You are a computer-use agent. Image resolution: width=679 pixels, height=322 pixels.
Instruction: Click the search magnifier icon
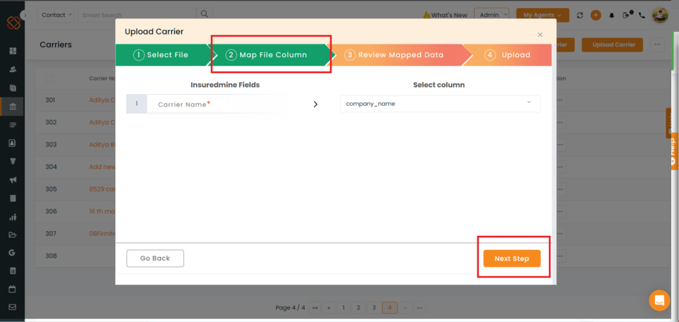click(x=205, y=14)
